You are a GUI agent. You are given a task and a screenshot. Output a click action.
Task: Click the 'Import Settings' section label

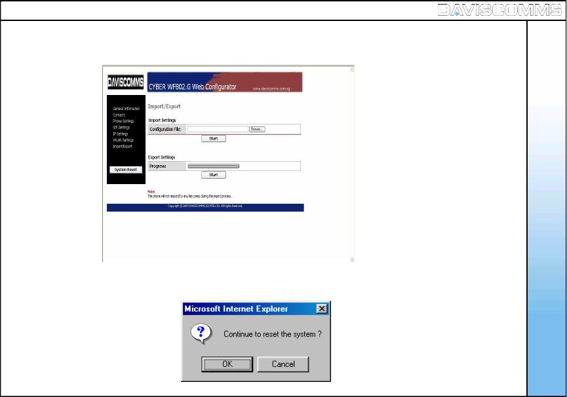(x=162, y=121)
